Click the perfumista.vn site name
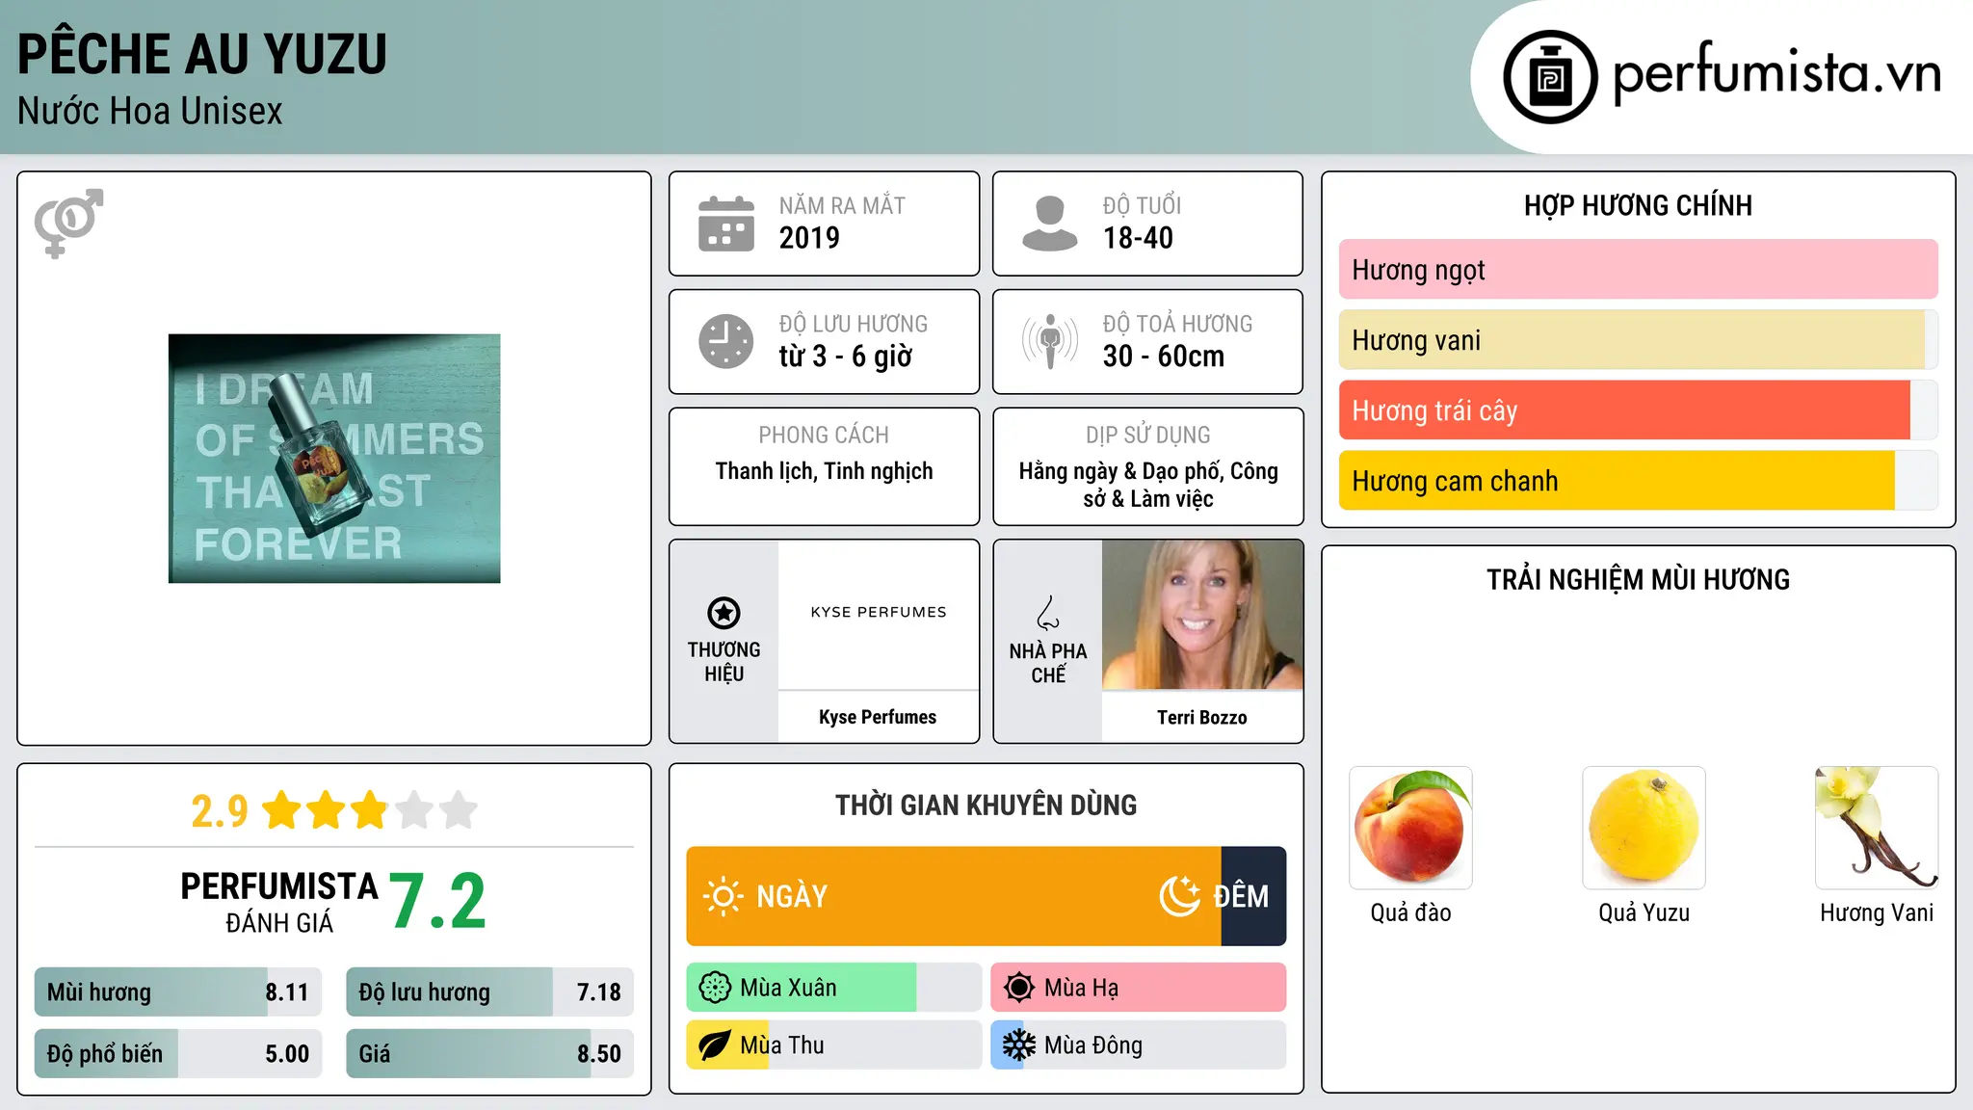1973x1110 pixels. coord(1777,73)
